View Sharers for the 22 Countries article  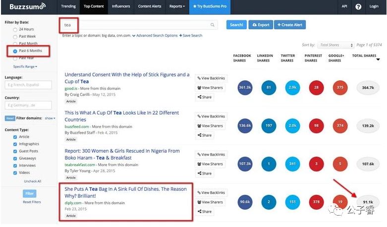click(210, 126)
